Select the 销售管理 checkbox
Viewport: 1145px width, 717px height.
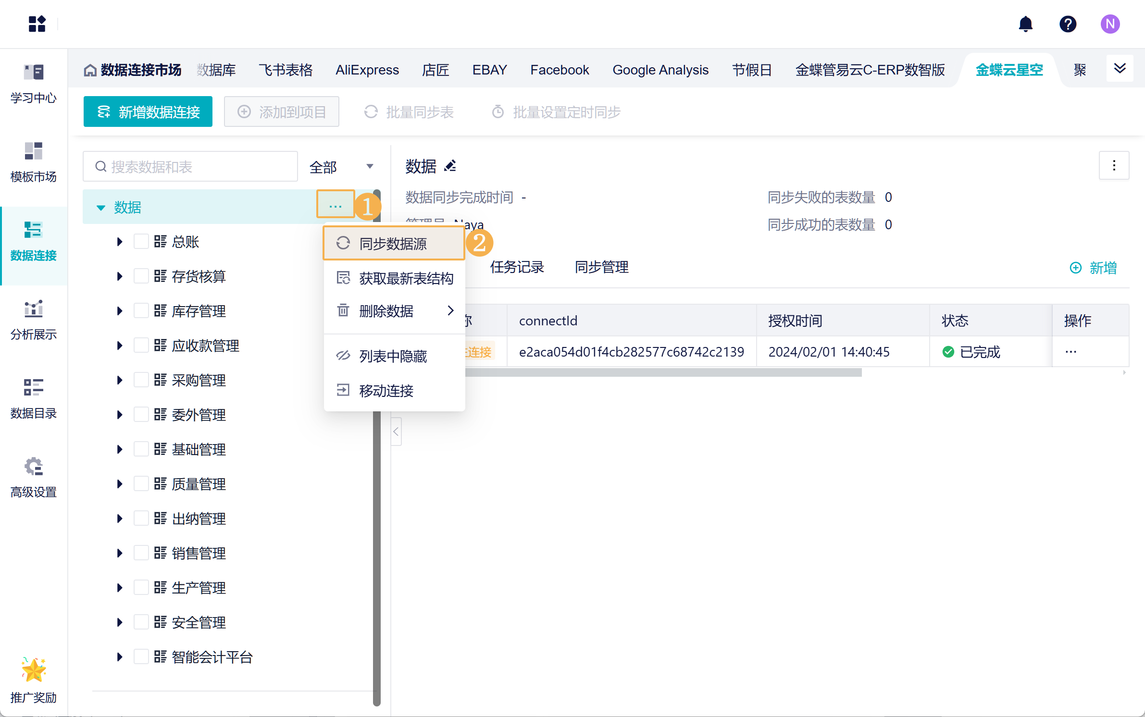pos(141,553)
